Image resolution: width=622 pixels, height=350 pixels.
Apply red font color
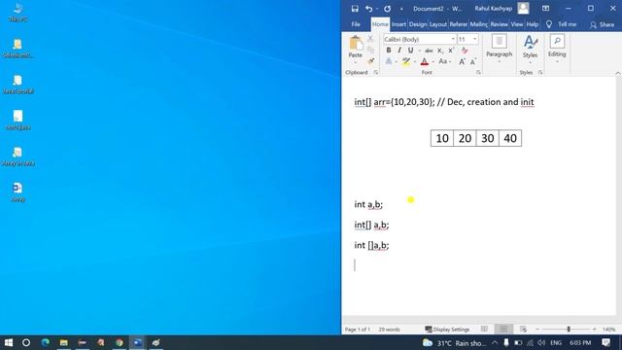[425, 61]
